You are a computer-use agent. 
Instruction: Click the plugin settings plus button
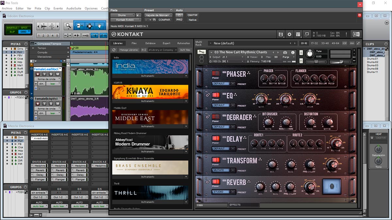pos(150,20)
